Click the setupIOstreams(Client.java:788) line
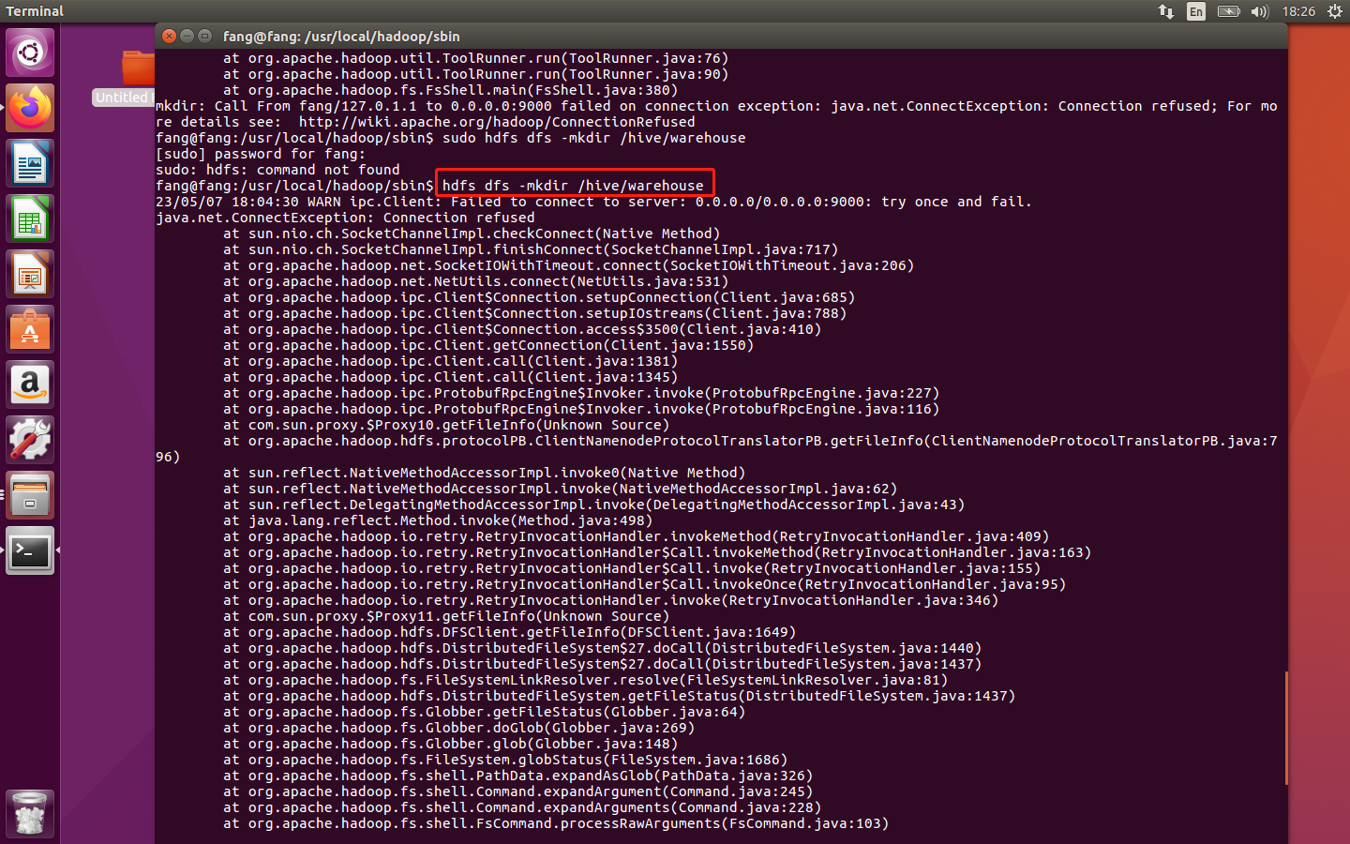 pos(534,313)
